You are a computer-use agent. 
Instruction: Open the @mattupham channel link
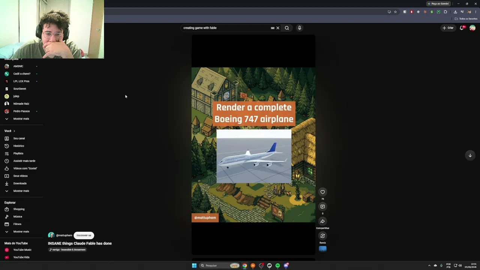[x=64, y=235]
